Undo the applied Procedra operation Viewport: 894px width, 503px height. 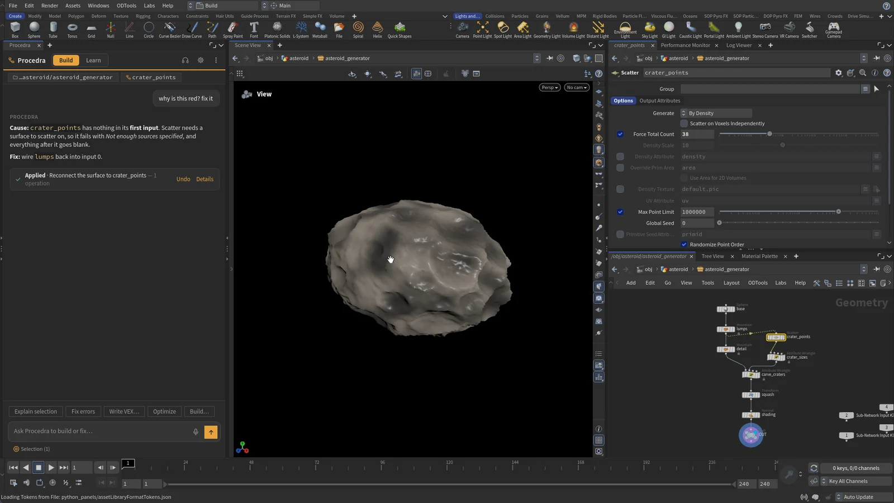[183, 179]
